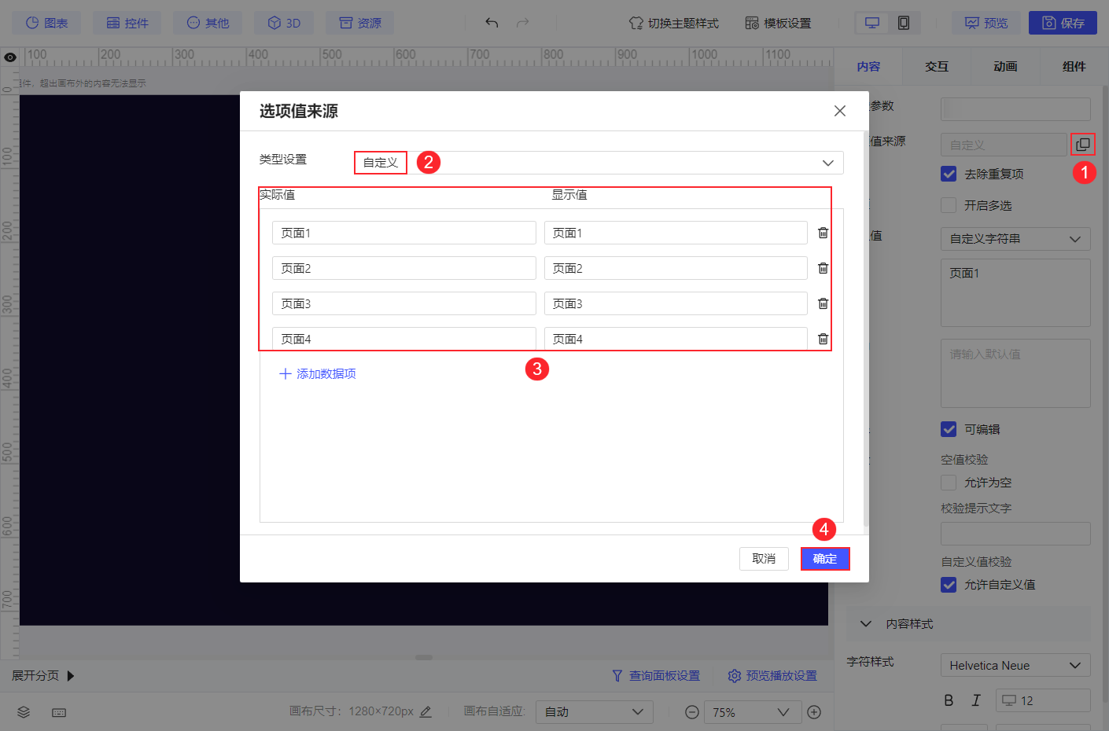Click the undo arrow icon
The image size is (1109, 731).
tap(492, 23)
